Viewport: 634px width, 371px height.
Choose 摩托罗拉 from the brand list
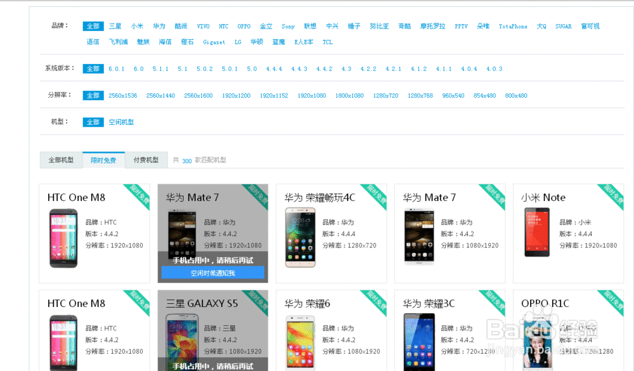432,26
